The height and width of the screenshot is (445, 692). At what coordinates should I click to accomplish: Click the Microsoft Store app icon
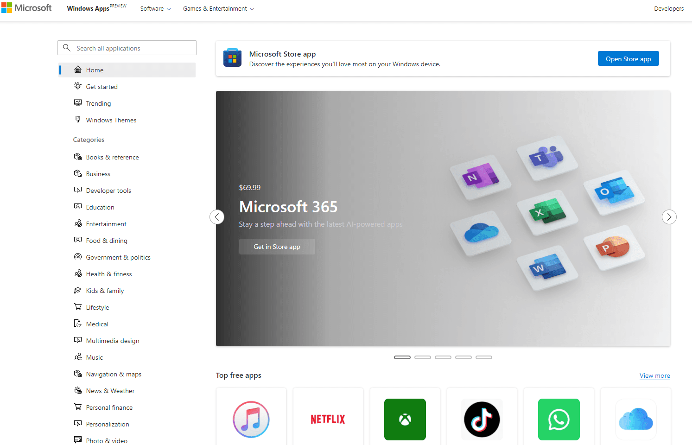coord(232,58)
